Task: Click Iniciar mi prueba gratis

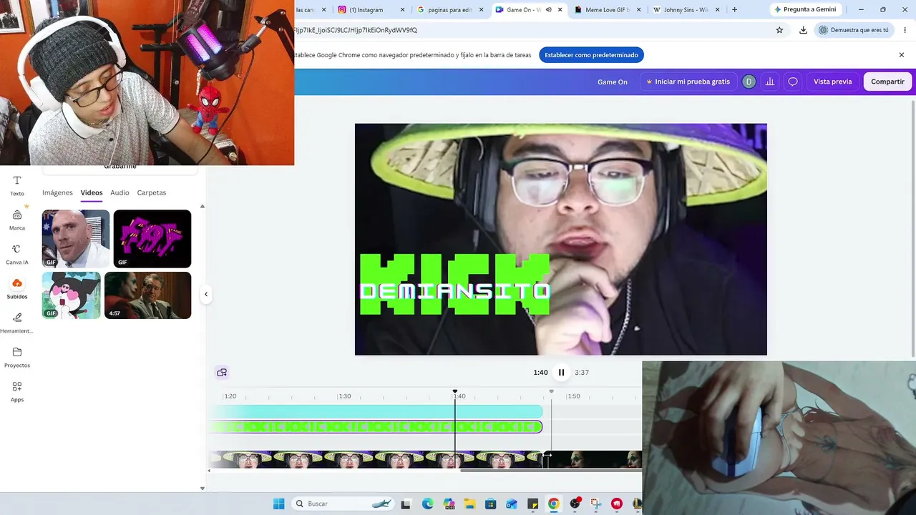Action: pyautogui.click(x=688, y=82)
